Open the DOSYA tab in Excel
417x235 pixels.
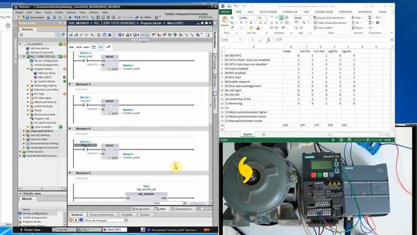[x=225, y=12]
